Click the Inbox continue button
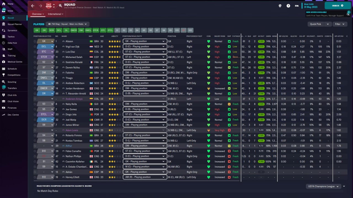The height and width of the screenshot is (198, 353). (338, 5)
